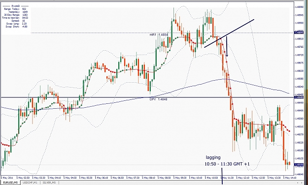Click the 1.48585 price scale label

(299, 79)
